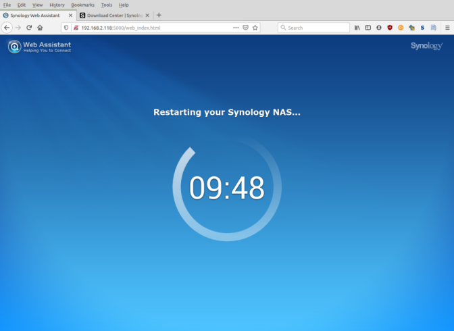Click the tracking protection shield icon

click(x=66, y=28)
